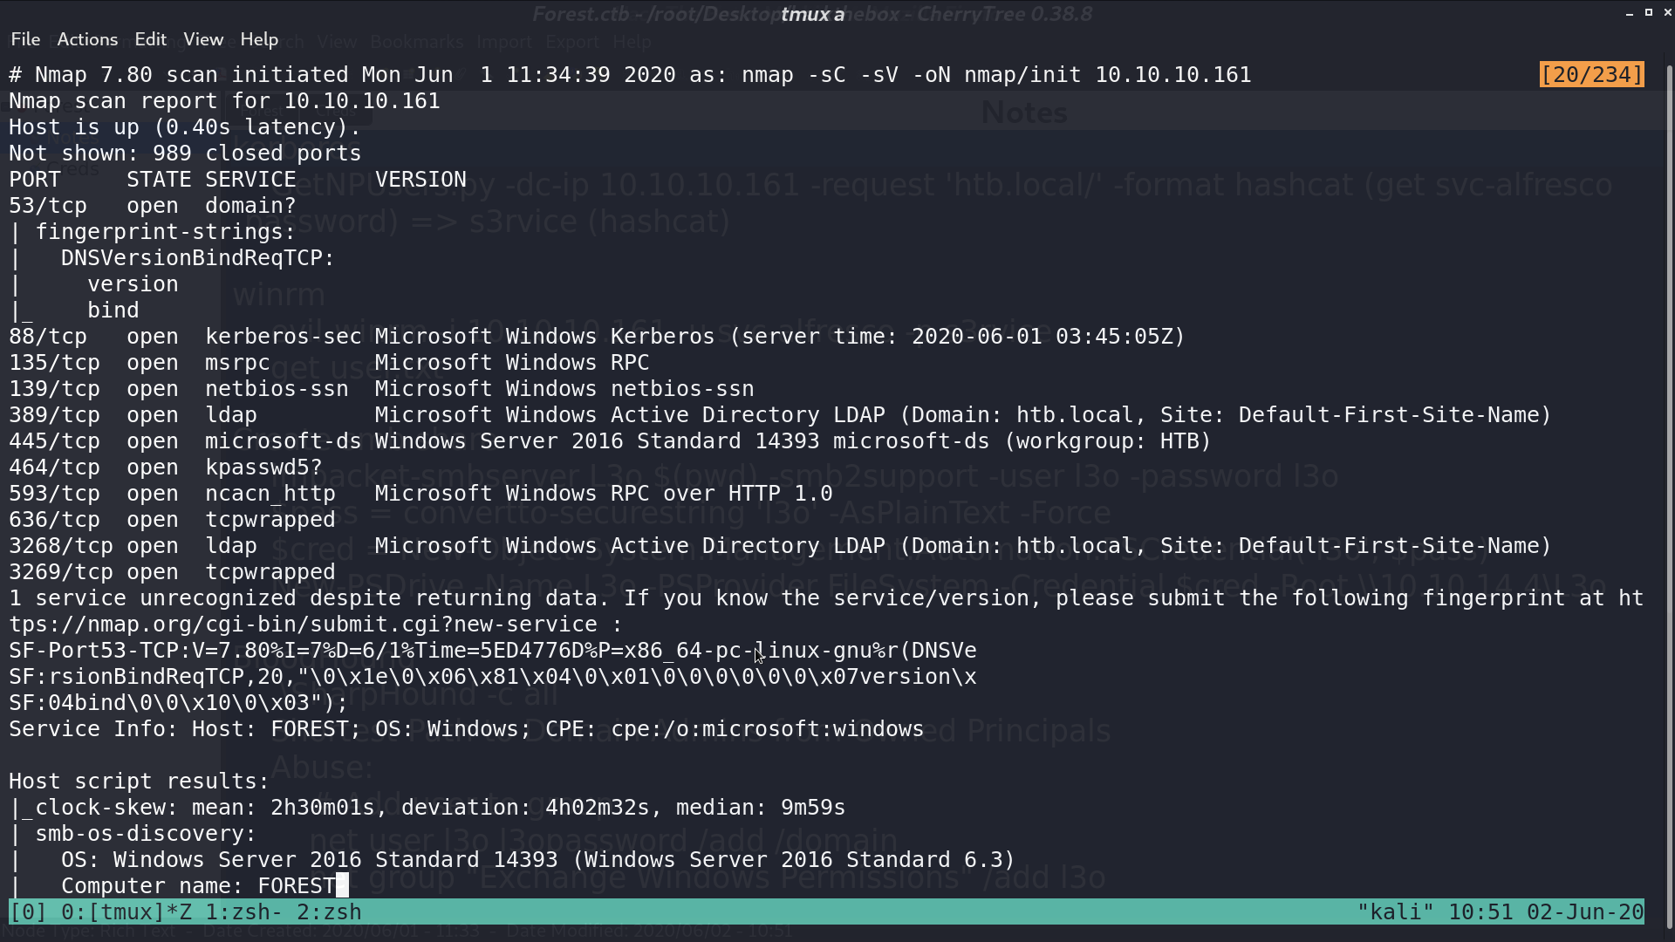Screen dimensions: 1675x942
Task: Minimize the terminal window
Action: point(1630,13)
